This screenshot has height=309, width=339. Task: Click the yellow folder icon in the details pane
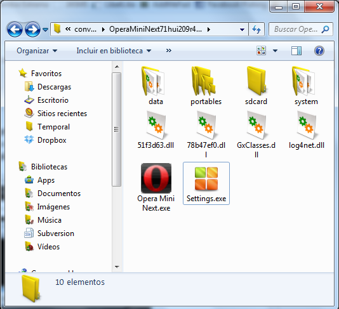[30, 289]
